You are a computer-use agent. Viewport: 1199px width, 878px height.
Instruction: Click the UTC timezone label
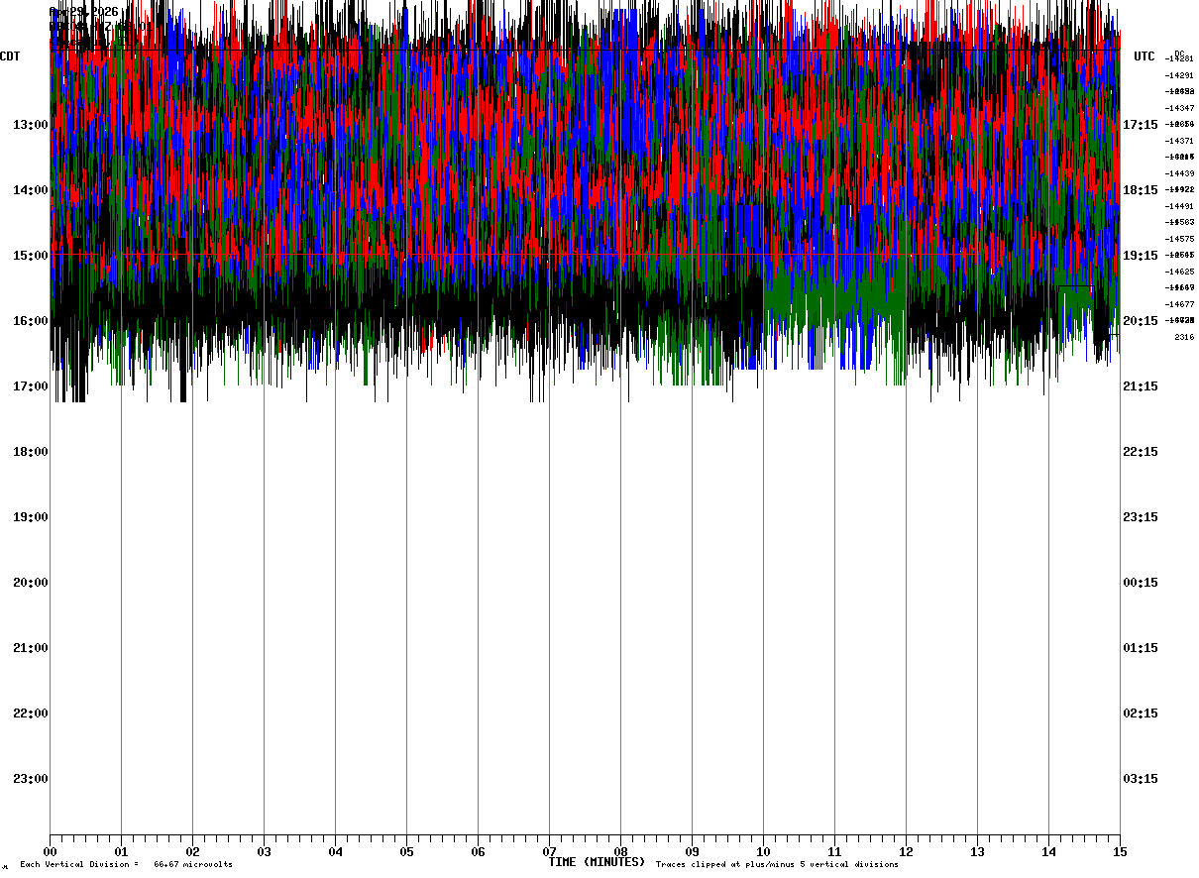pyautogui.click(x=1144, y=56)
